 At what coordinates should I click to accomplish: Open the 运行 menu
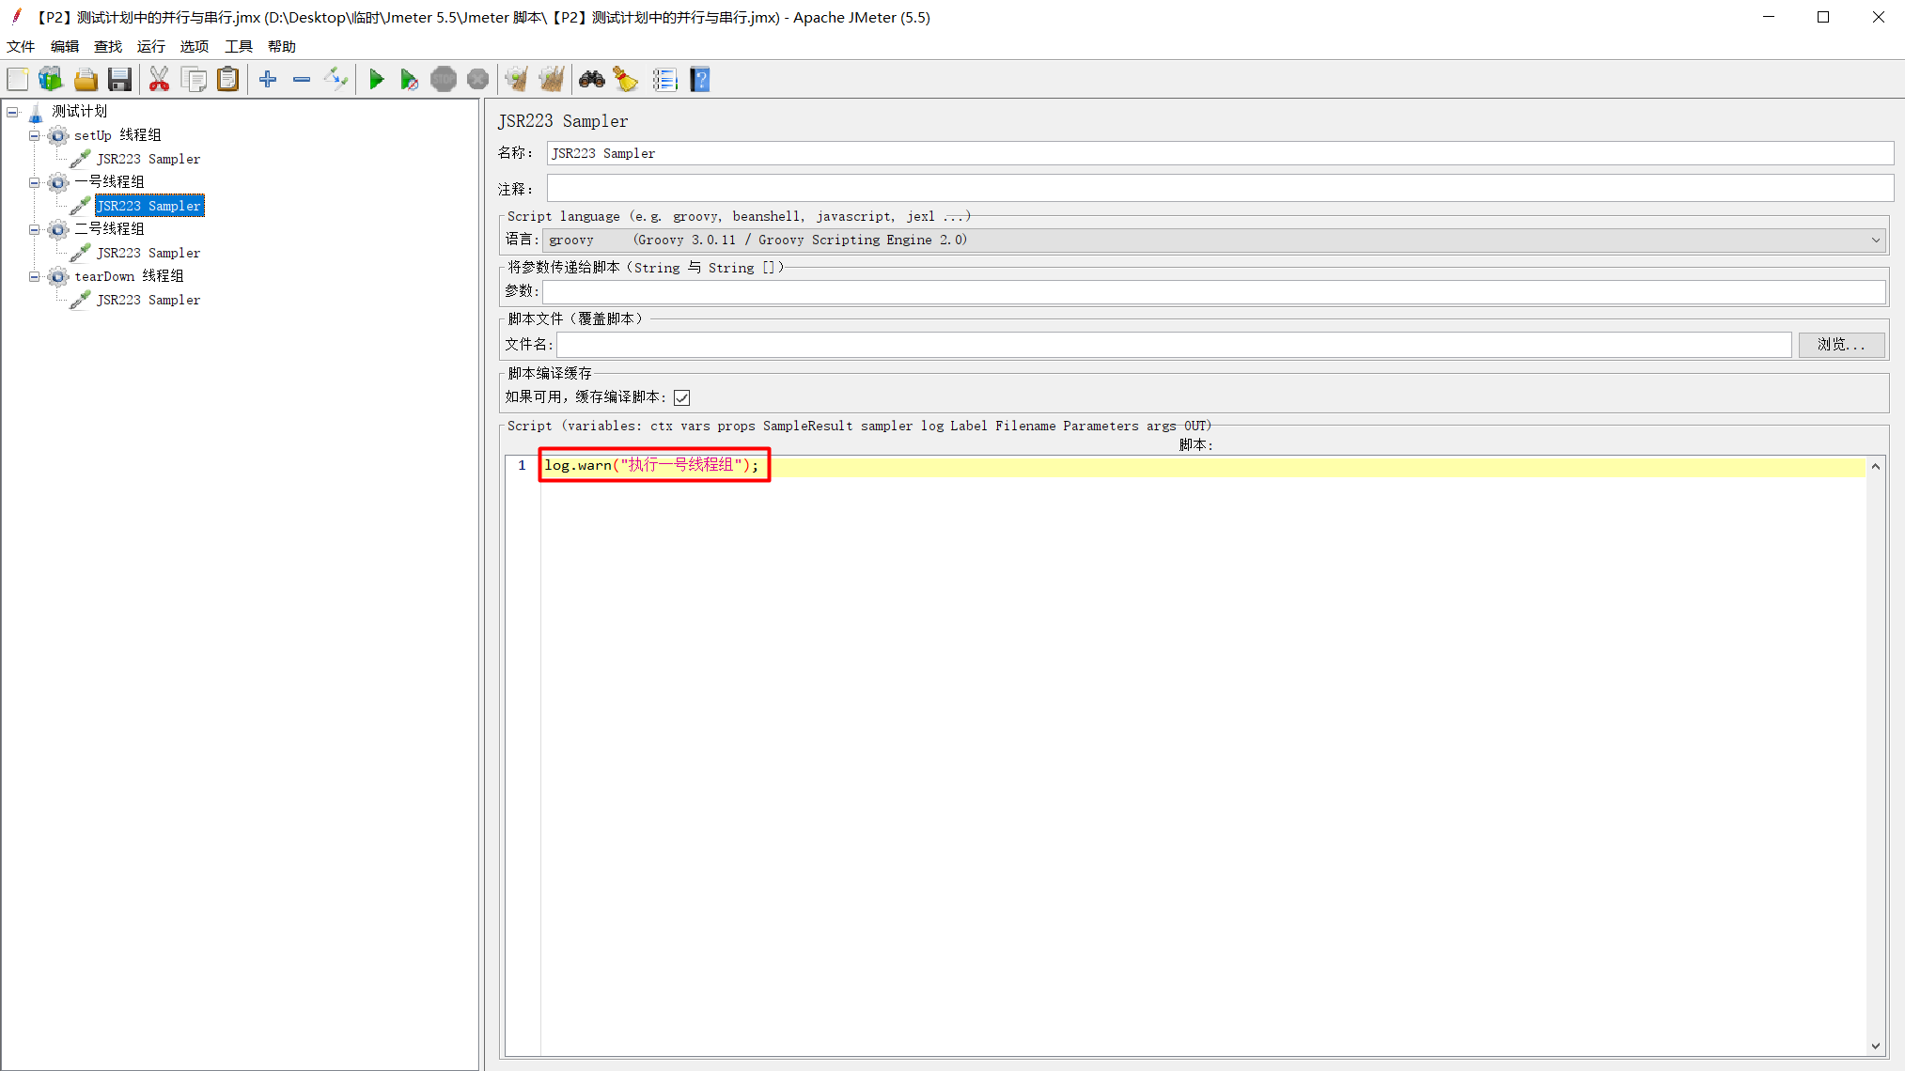pyautogui.click(x=151, y=46)
